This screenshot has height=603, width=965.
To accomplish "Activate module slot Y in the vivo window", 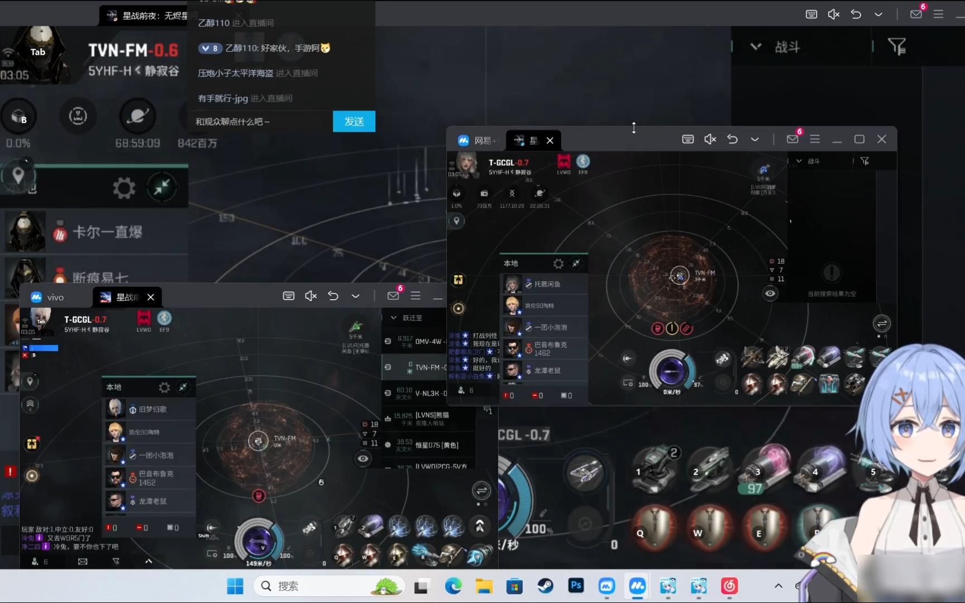I will click(480, 554).
